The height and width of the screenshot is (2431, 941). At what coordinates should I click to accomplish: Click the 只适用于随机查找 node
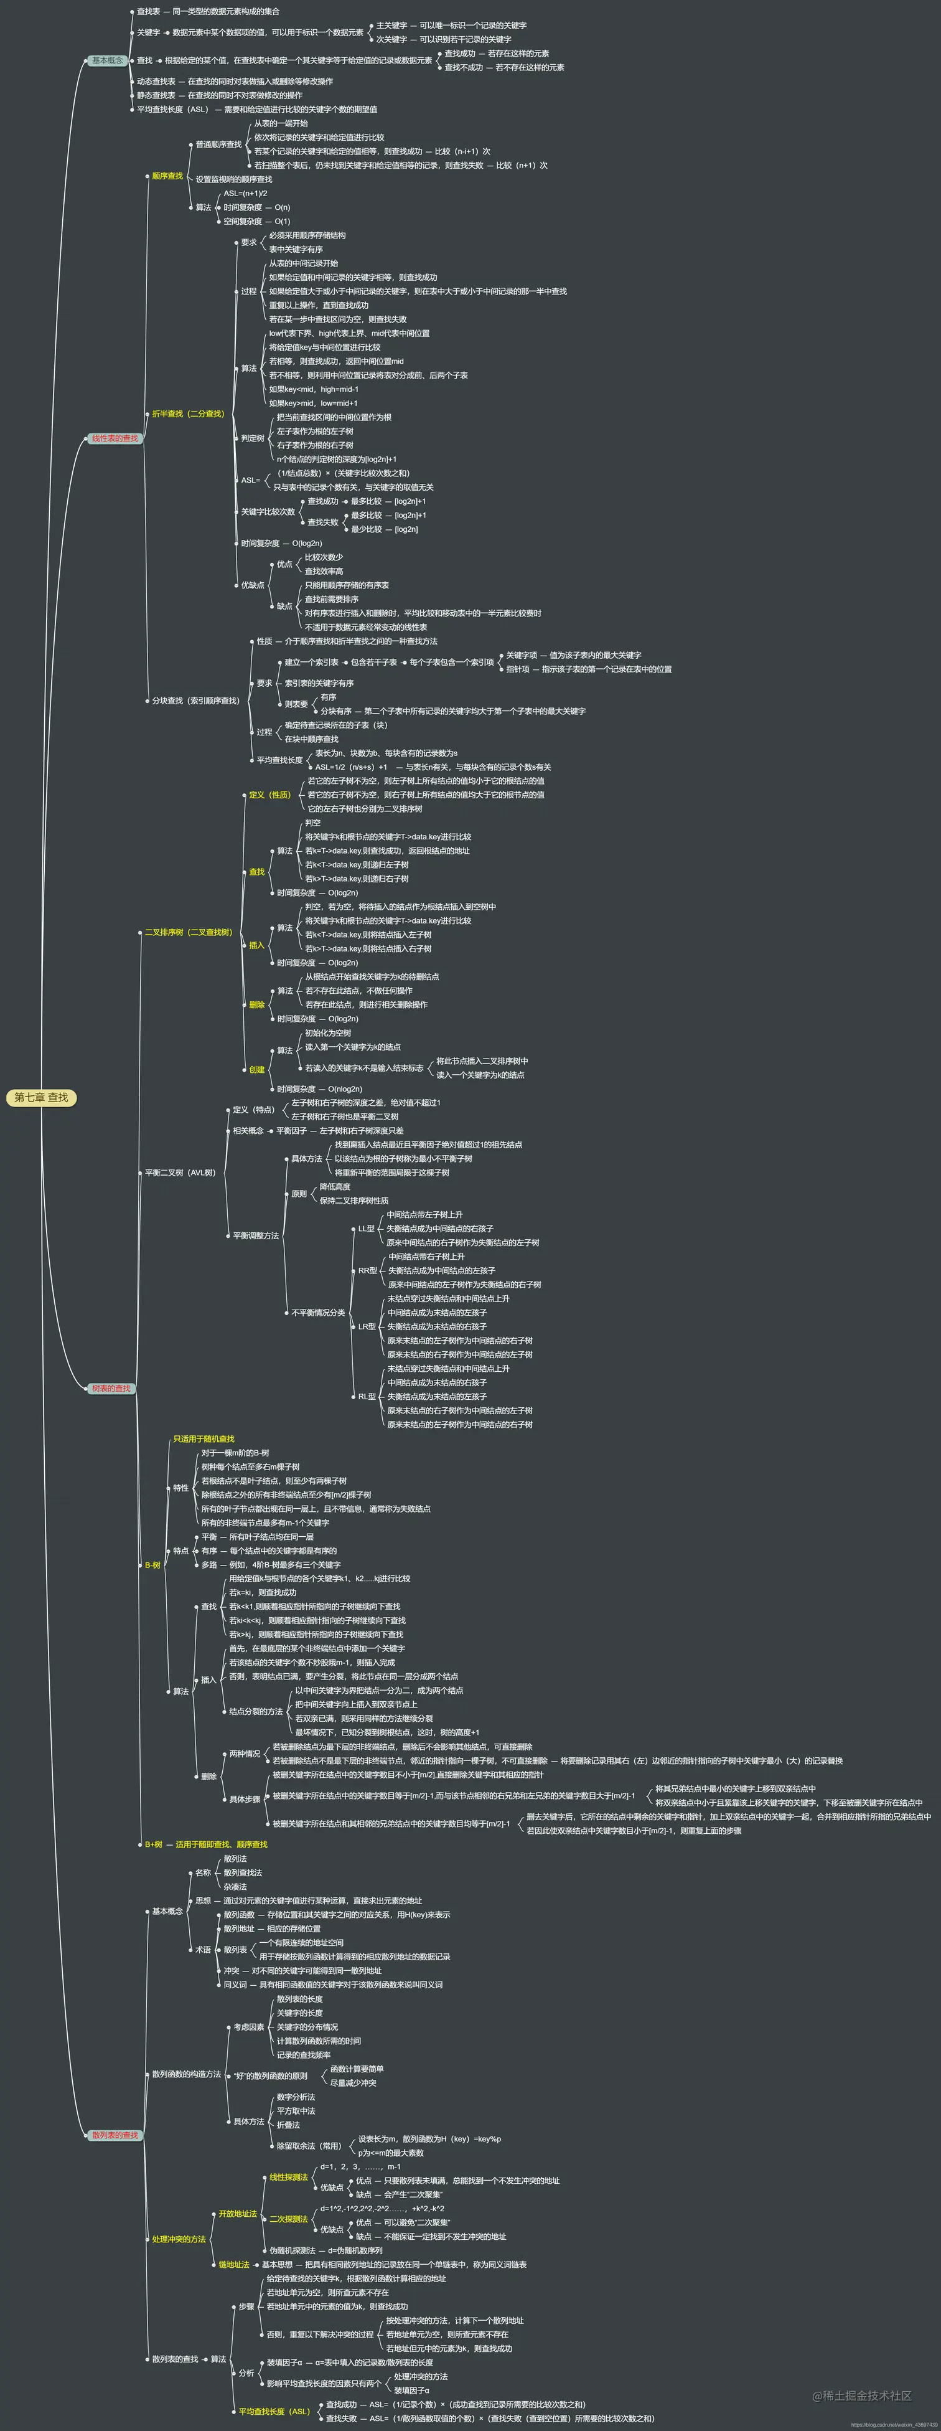[204, 1439]
